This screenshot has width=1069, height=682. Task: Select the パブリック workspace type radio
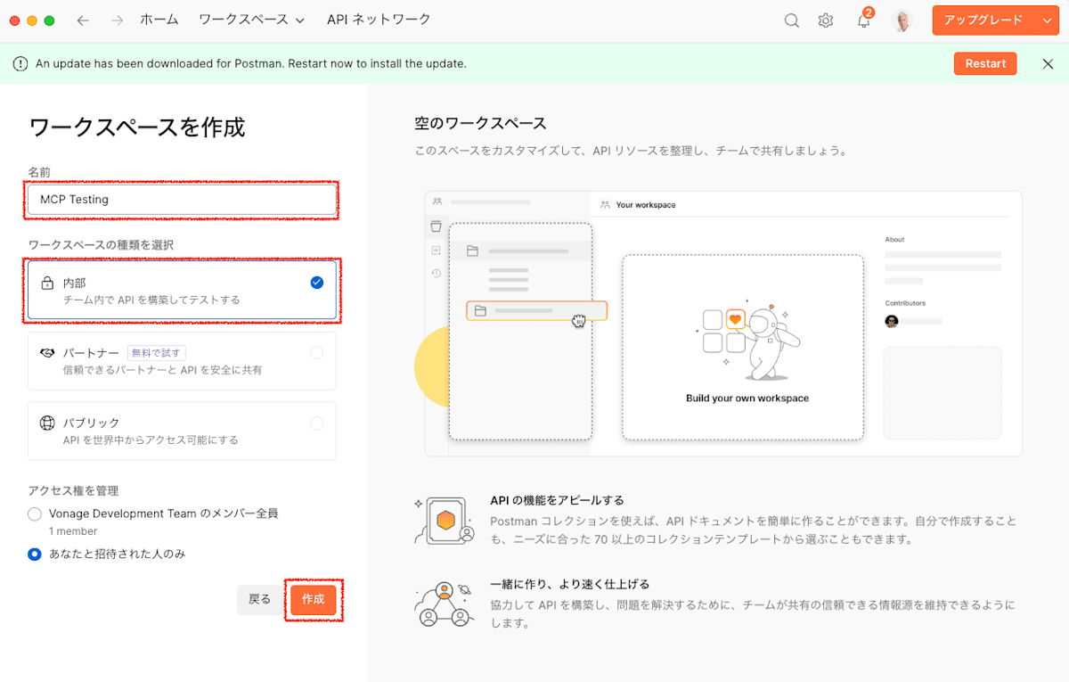(316, 423)
